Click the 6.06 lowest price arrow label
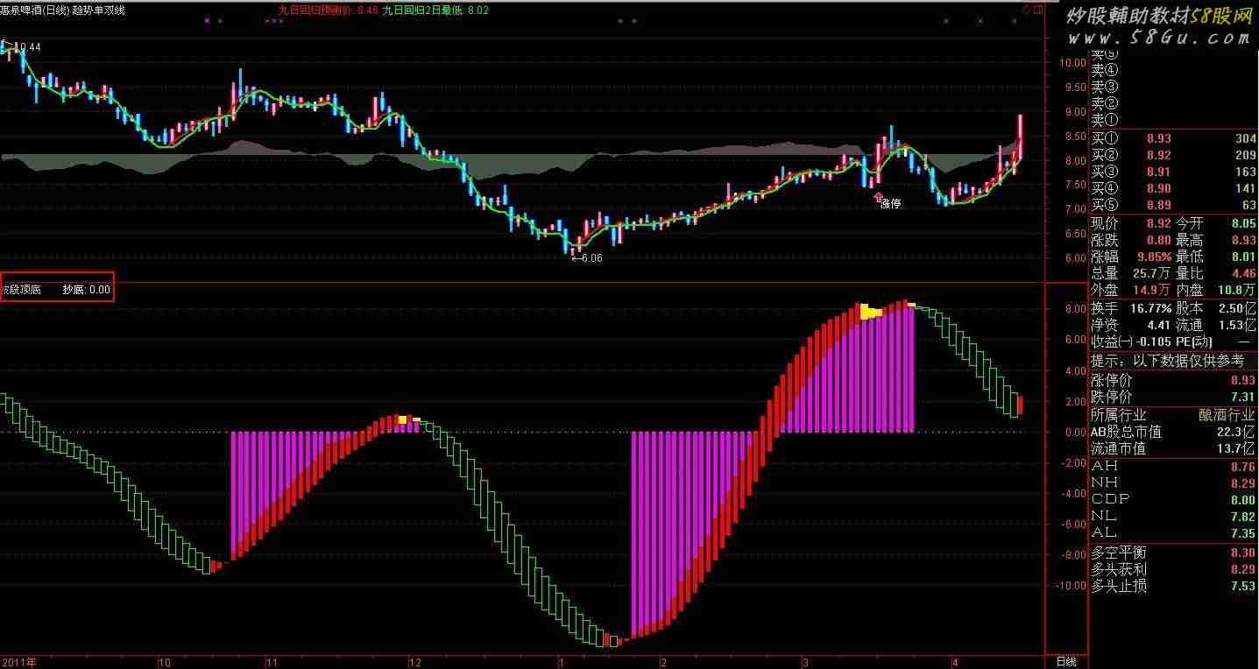 coord(586,258)
